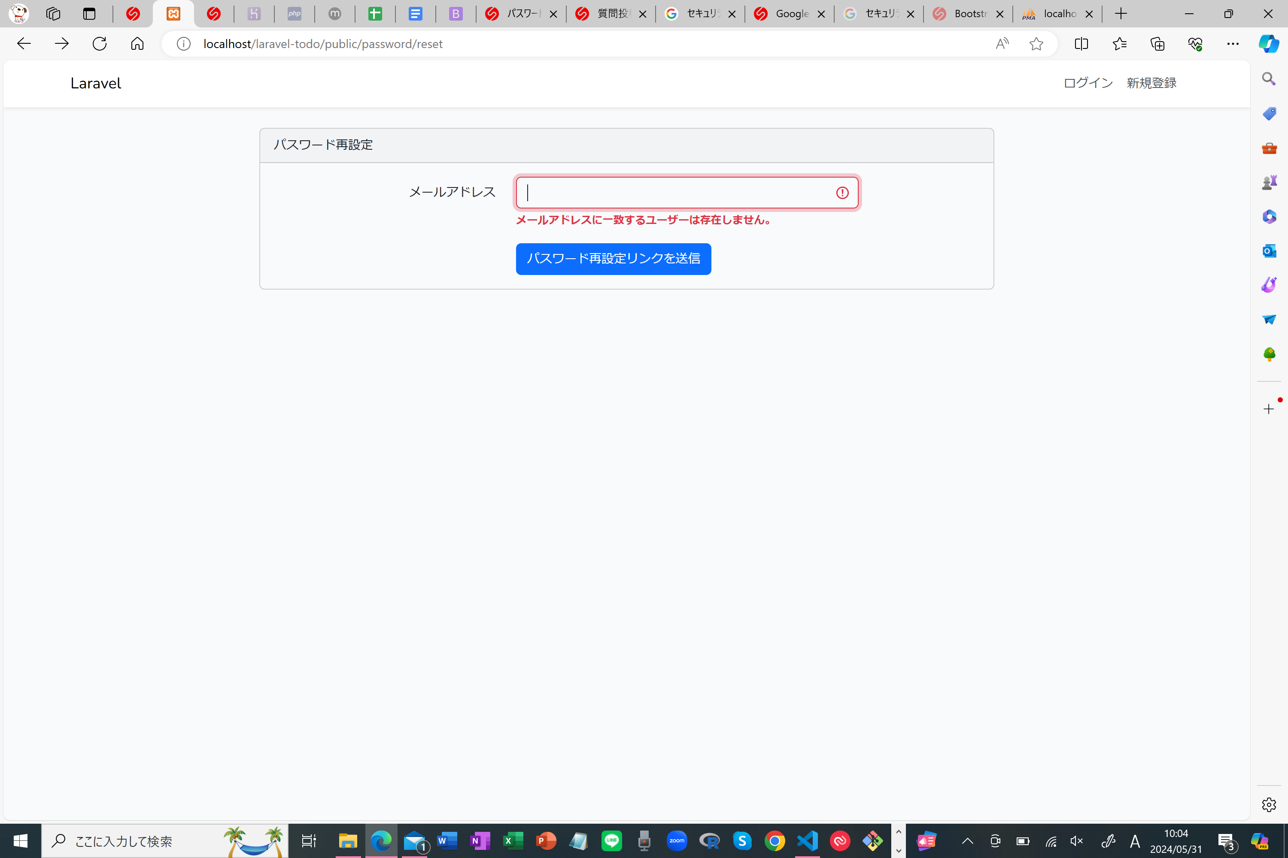Open split screen view

(1081, 44)
